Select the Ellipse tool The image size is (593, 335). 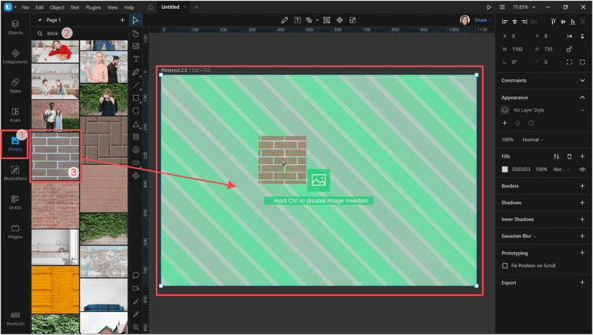click(136, 111)
